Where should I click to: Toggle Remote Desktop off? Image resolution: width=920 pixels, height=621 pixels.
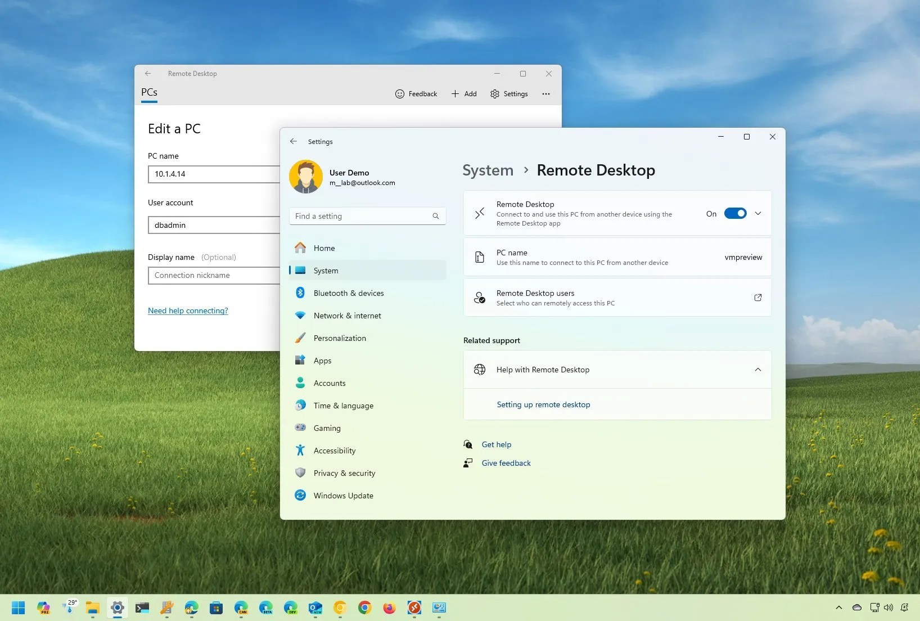(736, 213)
